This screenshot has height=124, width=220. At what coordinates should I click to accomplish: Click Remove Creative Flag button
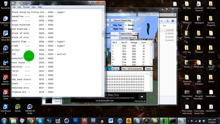pos(122,20)
